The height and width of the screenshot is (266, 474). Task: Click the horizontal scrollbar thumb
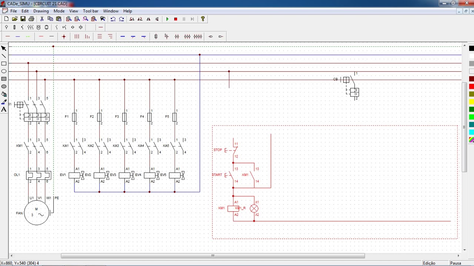pyautogui.click(x=213, y=256)
